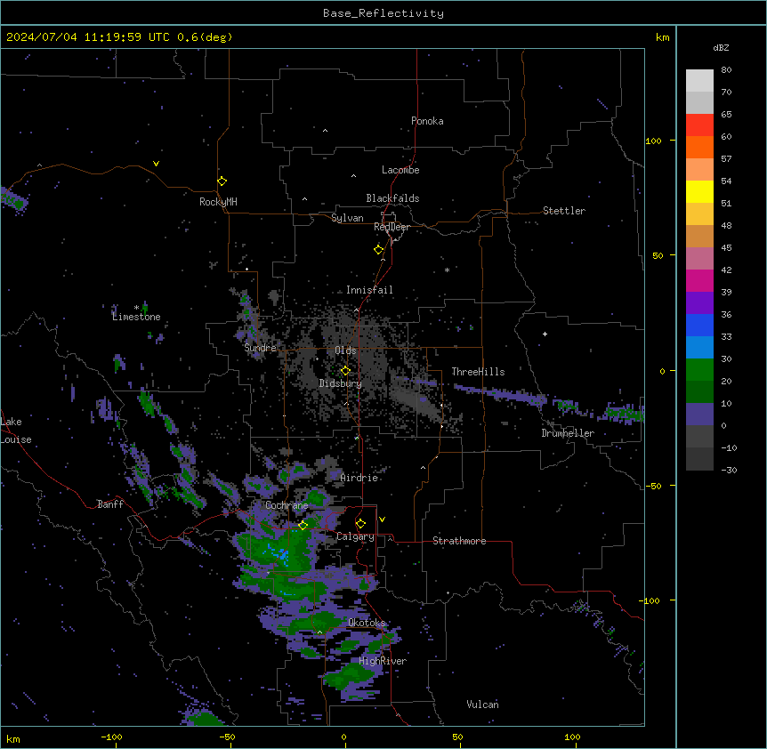Image resolution: width=767 pixels, height=749 pixels.
Task: Click the Airdrie city label
Action: point(359,478)
